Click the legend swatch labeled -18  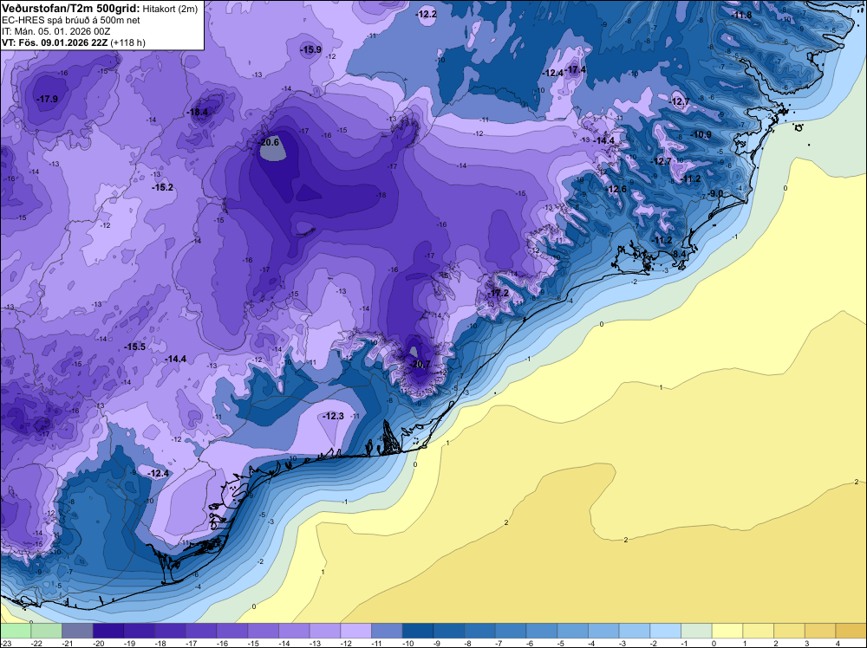[x=170, y=631]
